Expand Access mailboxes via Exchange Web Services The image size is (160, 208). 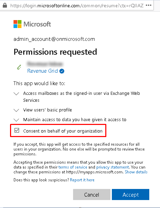tap(16, 94)
